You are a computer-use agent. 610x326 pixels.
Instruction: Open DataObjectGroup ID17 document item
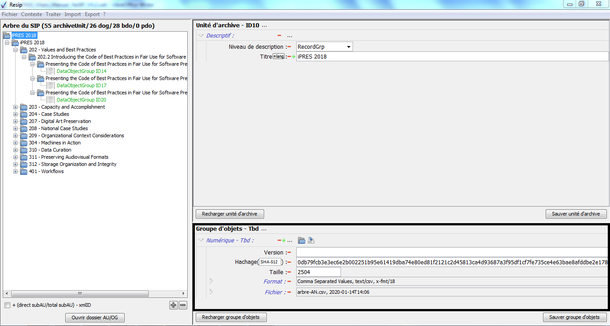point(81,85)
